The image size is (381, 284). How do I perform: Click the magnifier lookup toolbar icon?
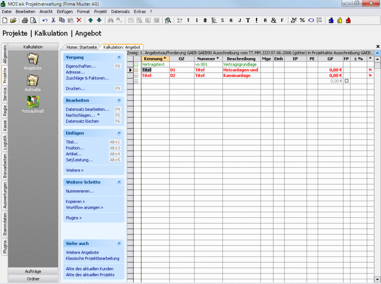tap(168, 20)
